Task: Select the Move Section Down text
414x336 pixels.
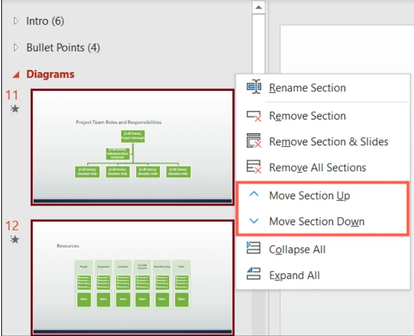Action: (317, 221)
